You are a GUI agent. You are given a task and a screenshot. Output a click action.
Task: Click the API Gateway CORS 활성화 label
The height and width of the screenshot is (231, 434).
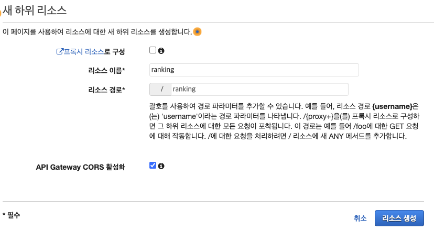pos(81,167)
